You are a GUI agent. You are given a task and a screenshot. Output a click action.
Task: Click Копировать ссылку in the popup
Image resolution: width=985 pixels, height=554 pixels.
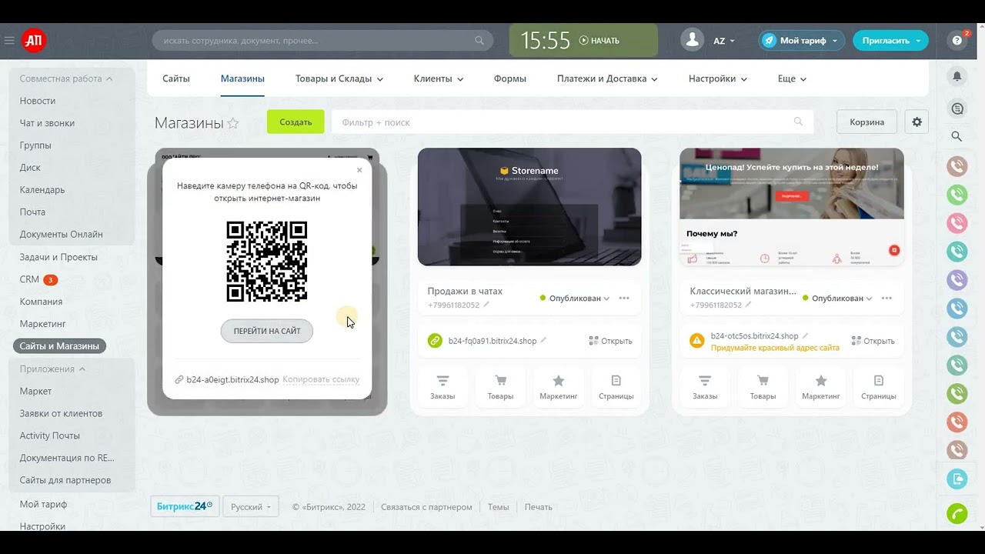point(321,379)
